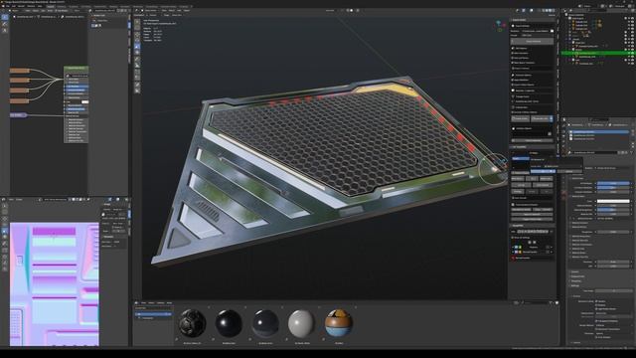Select the light gray material sphere asset
Screen dimensions: 636x358
pyautogui.click(x=302, y=323)
